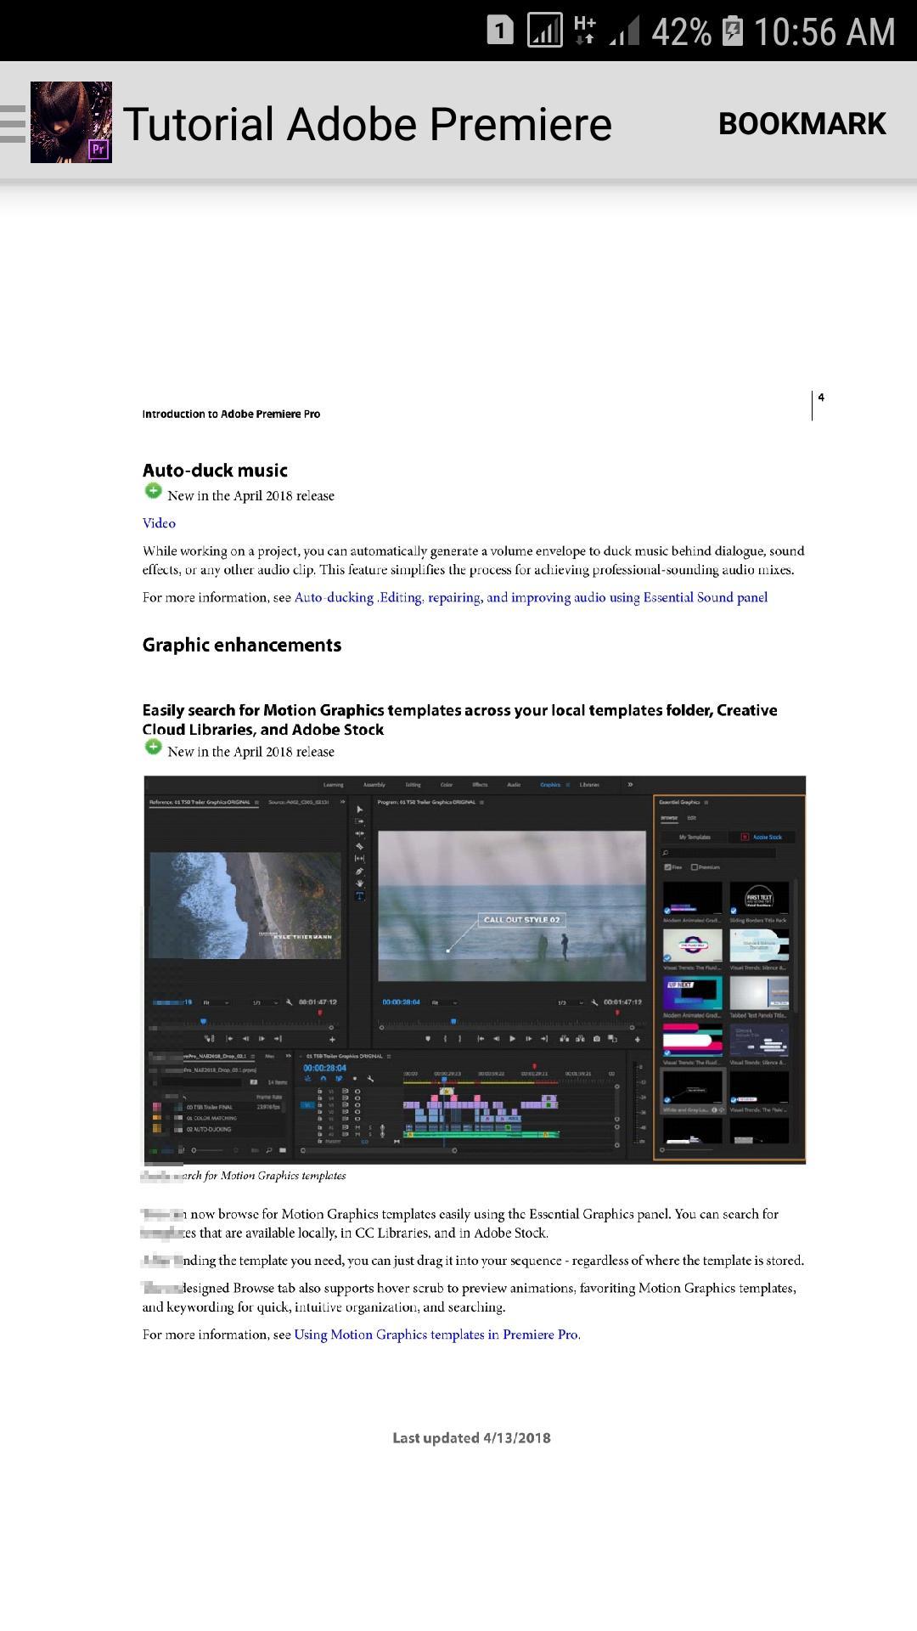
Task: Tap the SIM 1 indicator in status bar
Action: click(x=499, y=31)
